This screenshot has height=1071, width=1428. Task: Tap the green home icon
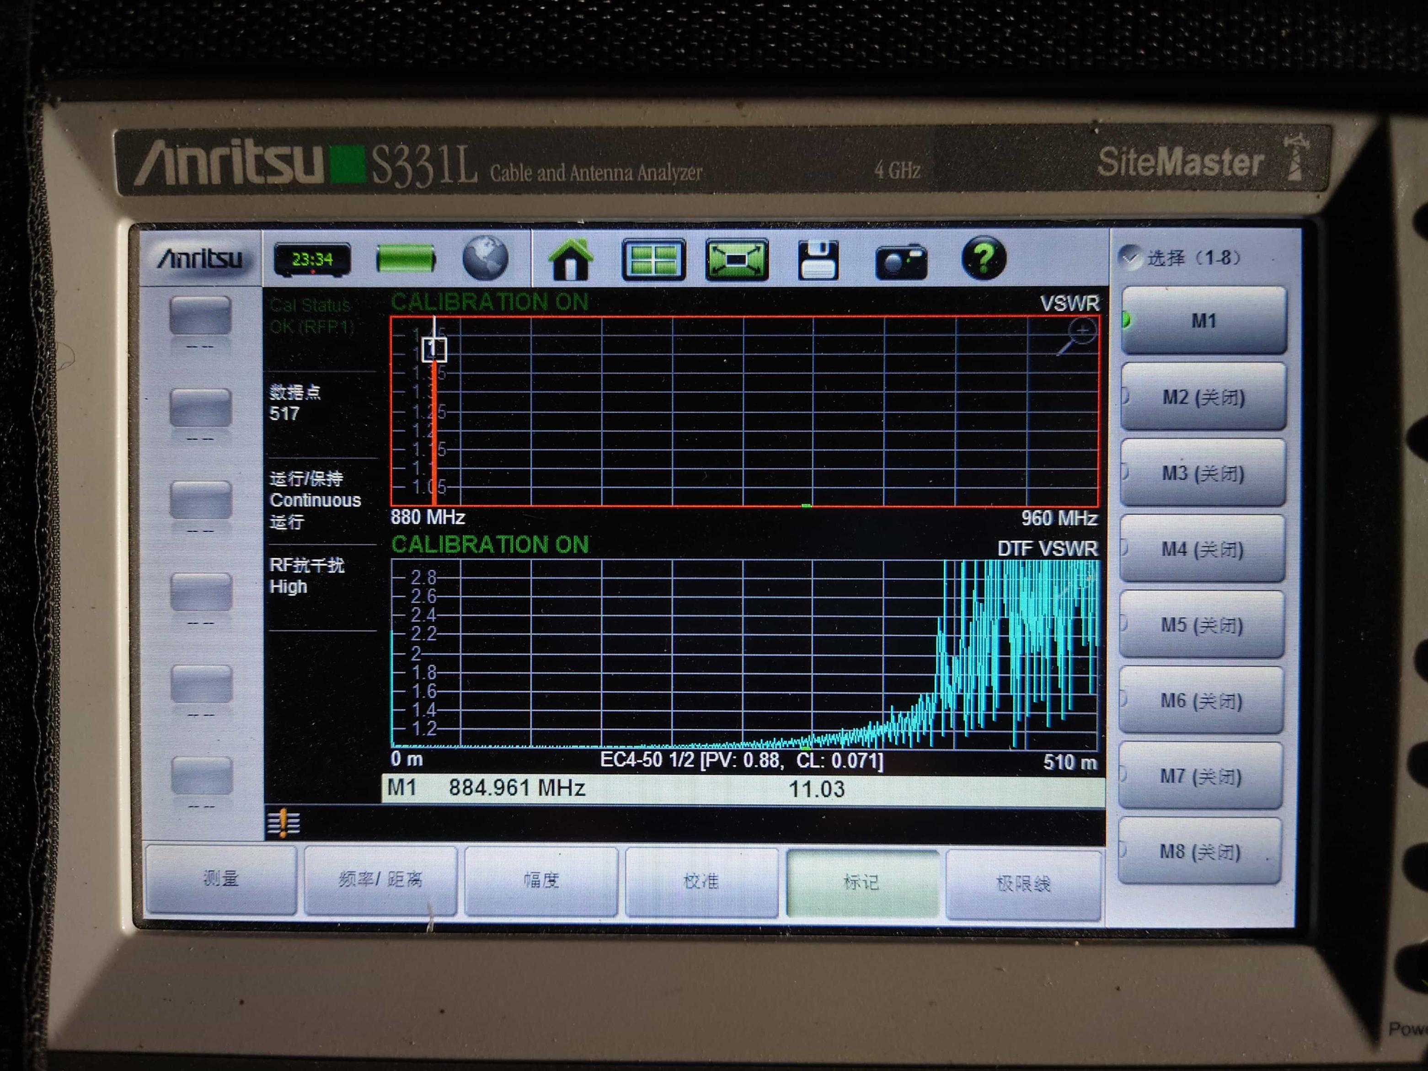tap(570, 260)
